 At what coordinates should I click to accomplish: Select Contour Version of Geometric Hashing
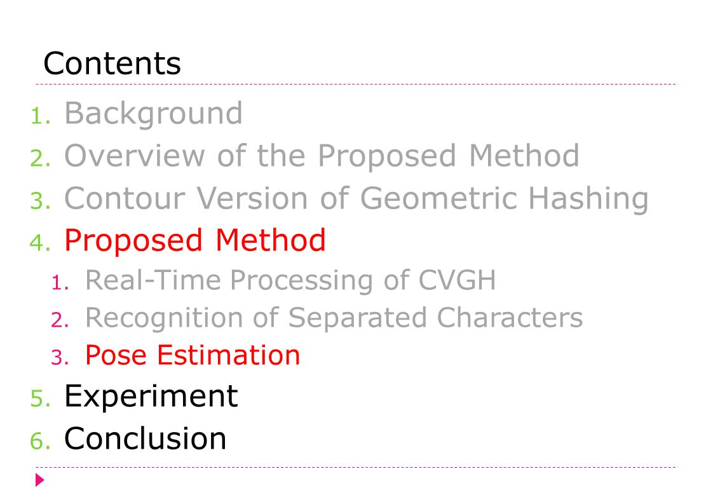coord(356,199)
